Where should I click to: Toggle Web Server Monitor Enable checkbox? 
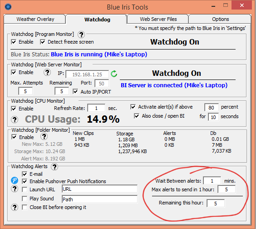coord(14,72)
